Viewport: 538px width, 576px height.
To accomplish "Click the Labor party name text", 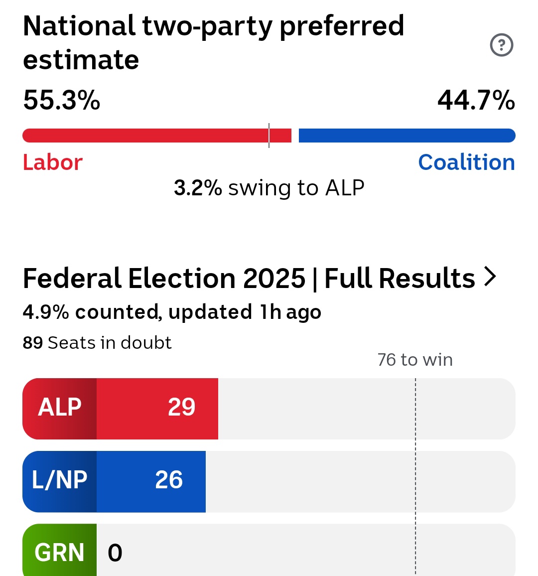I will [x=52, y=162].
